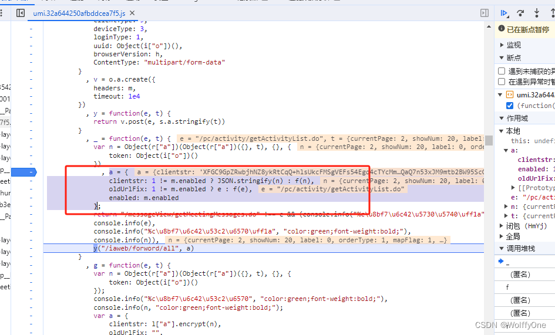Enable pause on uncaught exceptions checkbox
555x335 pixels.
click(x=502, y=71)
